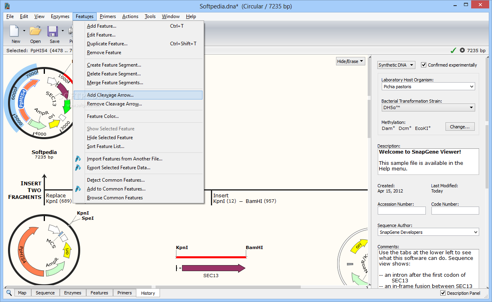Select the yellow ori feature on lower-right plasmid
Viewport: 492px width, 302px height.
coord(359,246)
